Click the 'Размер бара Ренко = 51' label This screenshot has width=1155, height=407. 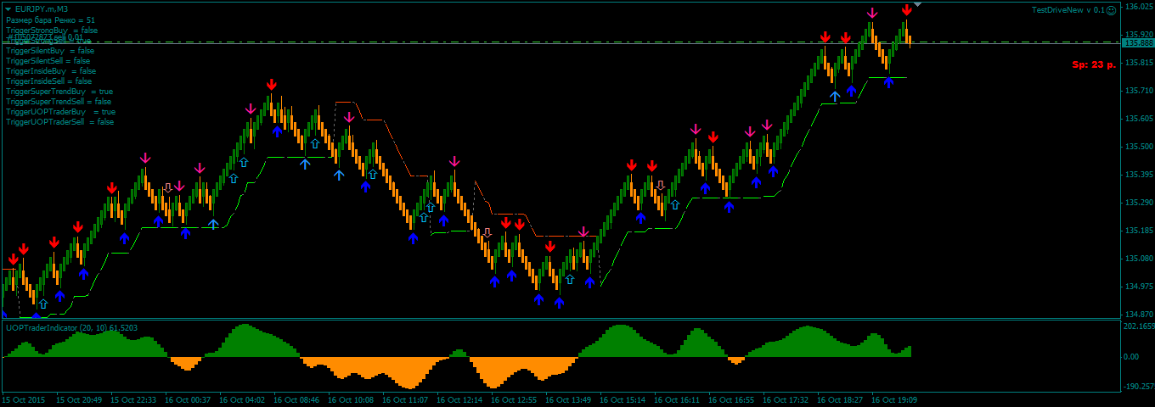(50, 20)
